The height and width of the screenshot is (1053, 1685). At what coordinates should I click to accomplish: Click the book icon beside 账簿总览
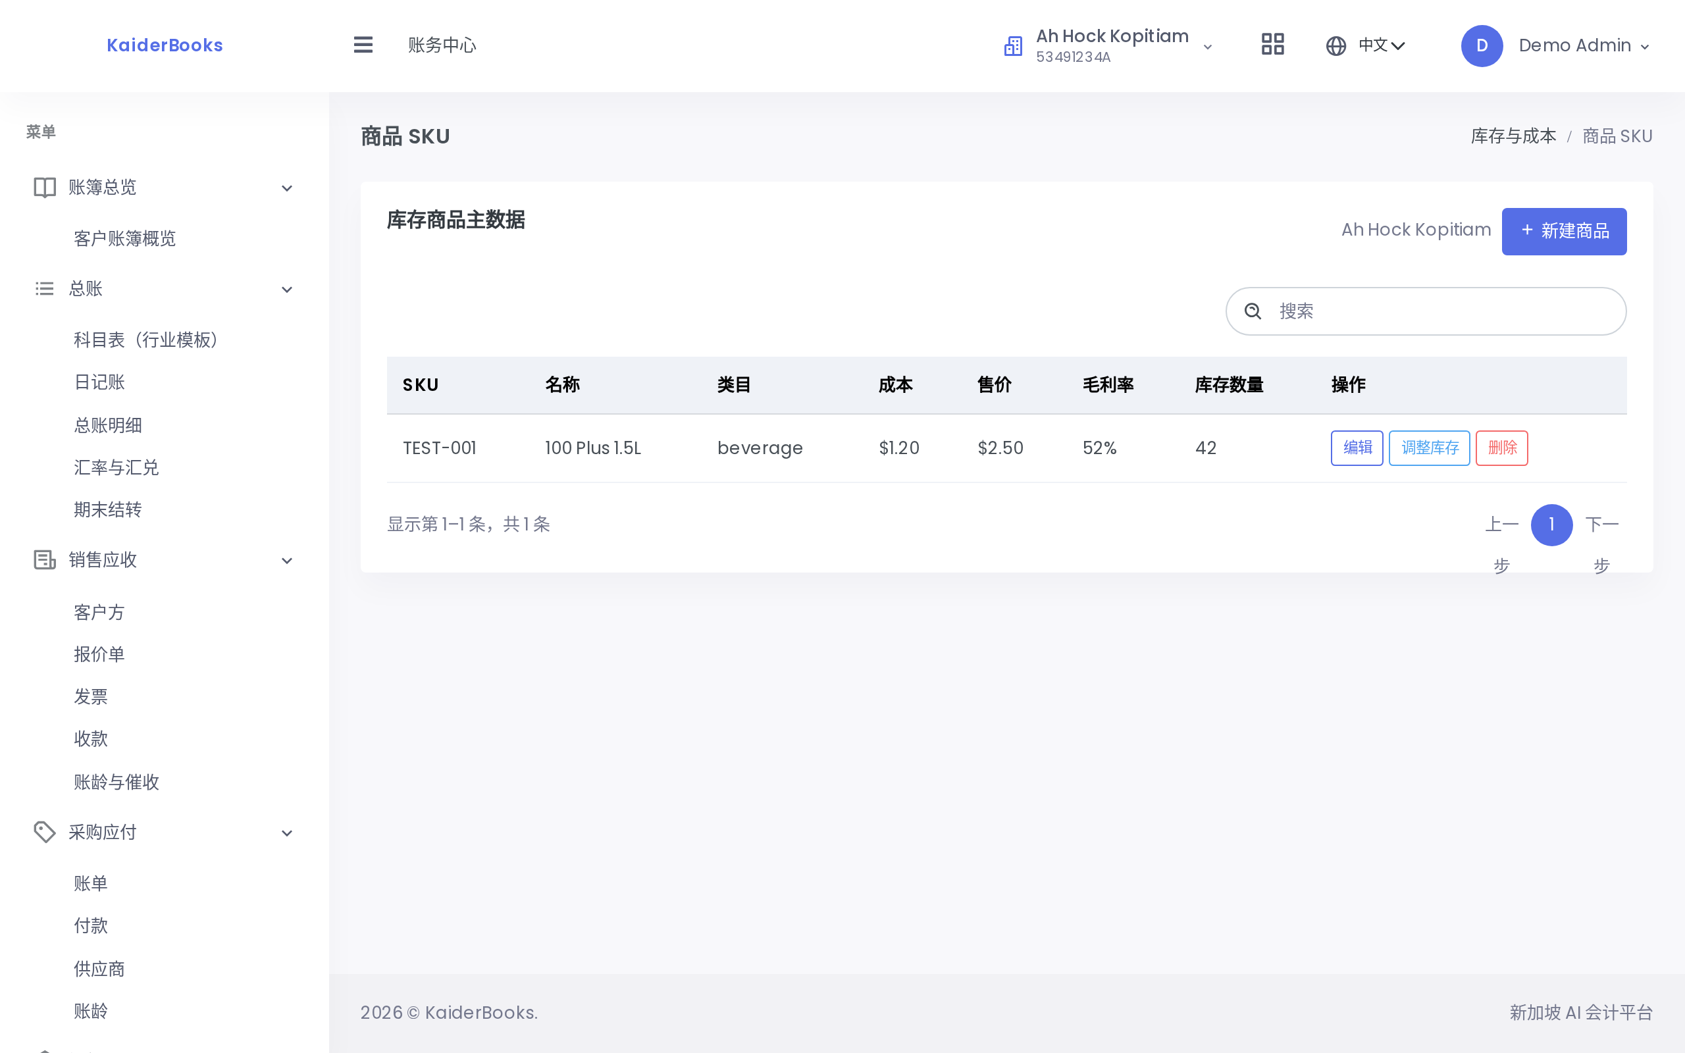point(45,188)
